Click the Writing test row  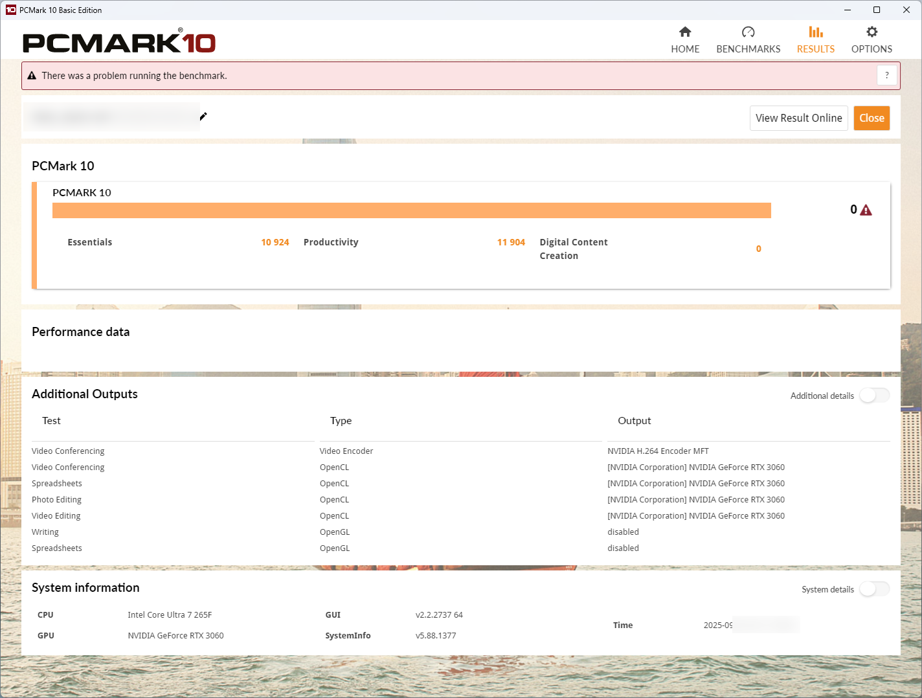tap(45, 532)
